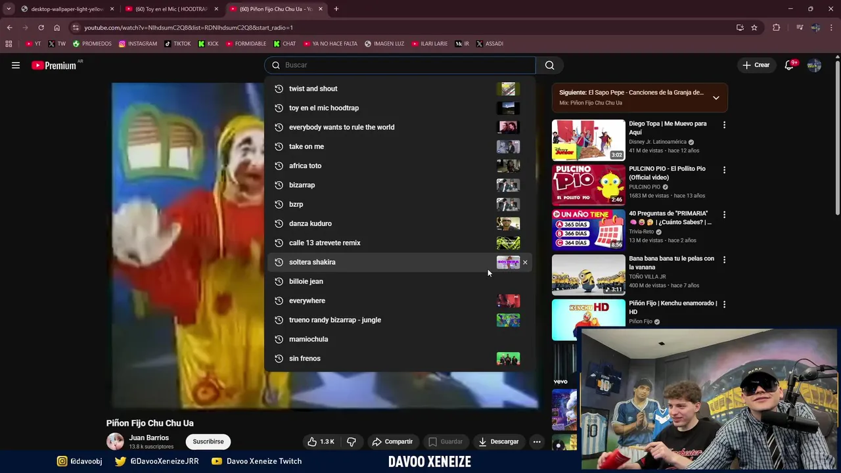Open the 'YA NO HACE FALTA' bookmark
The height and width of the screenshot is (473, 841).
pos(330,43)
